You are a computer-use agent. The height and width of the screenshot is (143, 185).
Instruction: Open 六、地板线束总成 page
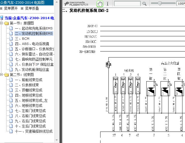coord(28,106)
